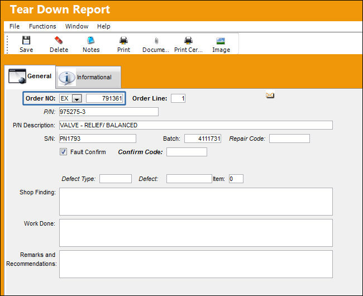This screenshot has width=363, height=296.
Task: Click the General tab window icon
Action: (17, 76)
